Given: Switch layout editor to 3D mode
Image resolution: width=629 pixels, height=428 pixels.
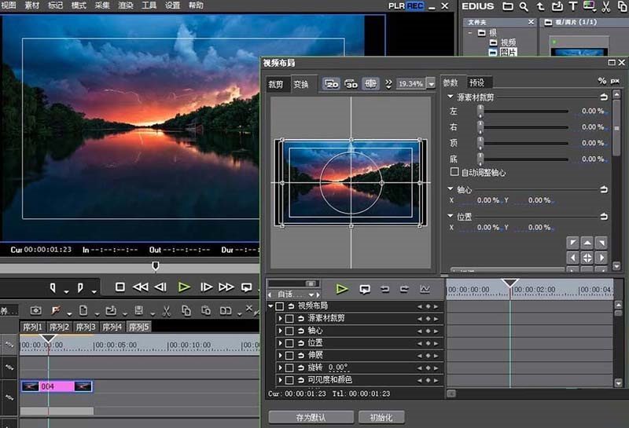Looking at the screenshot, I should point(351,83).
